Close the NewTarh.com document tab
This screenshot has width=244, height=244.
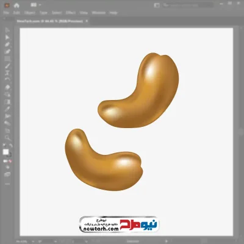tap(87, 21)
